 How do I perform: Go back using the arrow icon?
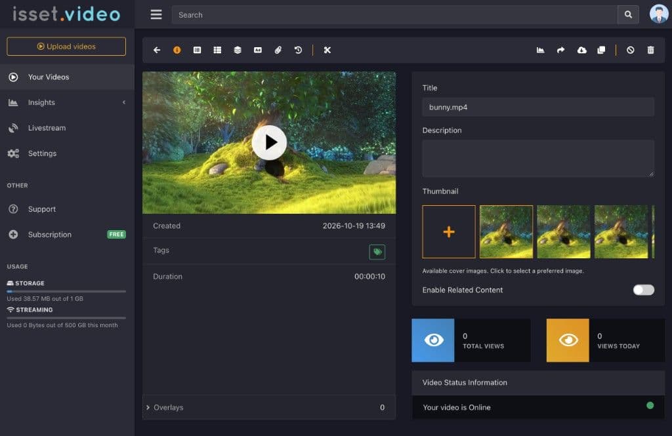(157, 50)
